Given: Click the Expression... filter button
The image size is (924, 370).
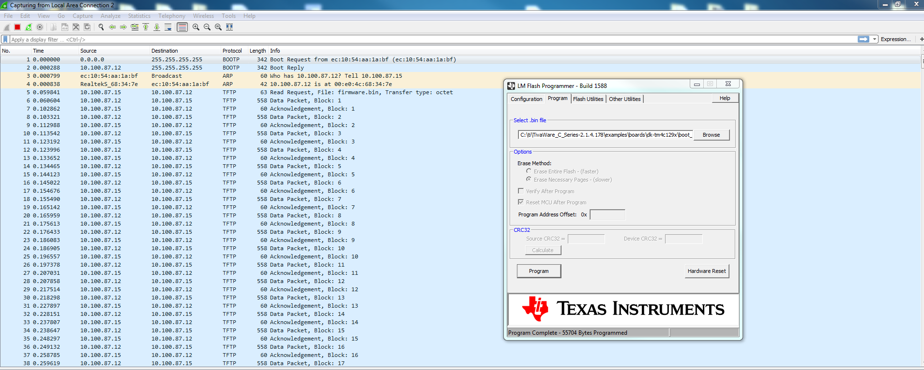Looking at the screenshot, I should (x=895, y=39).
